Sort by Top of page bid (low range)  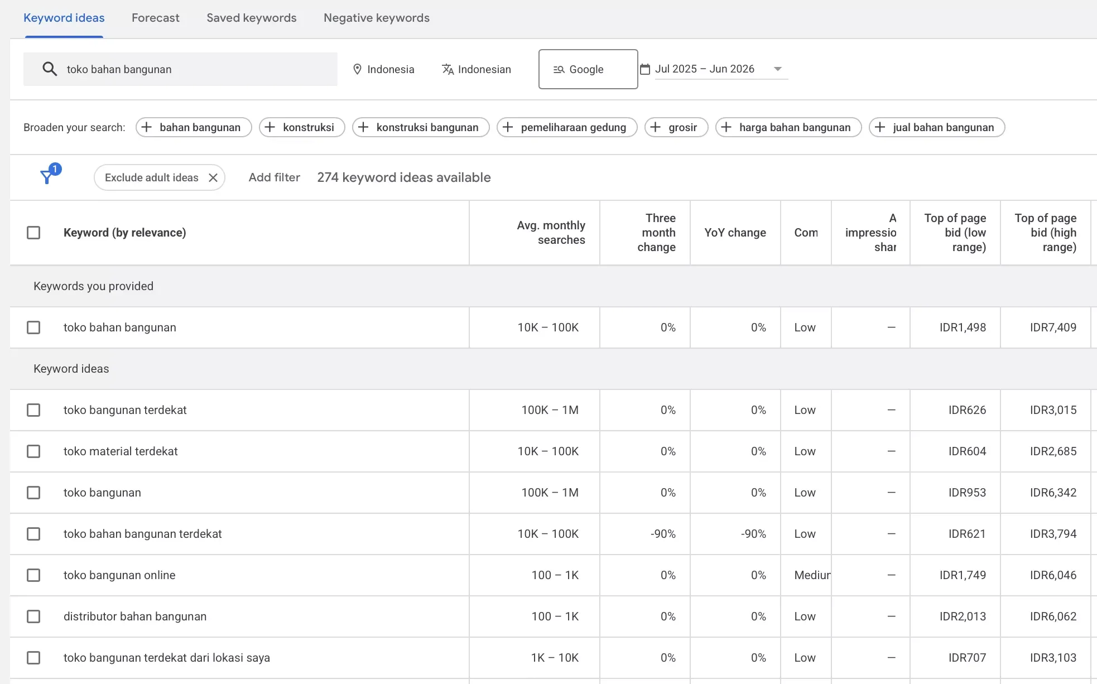point(955,233)
